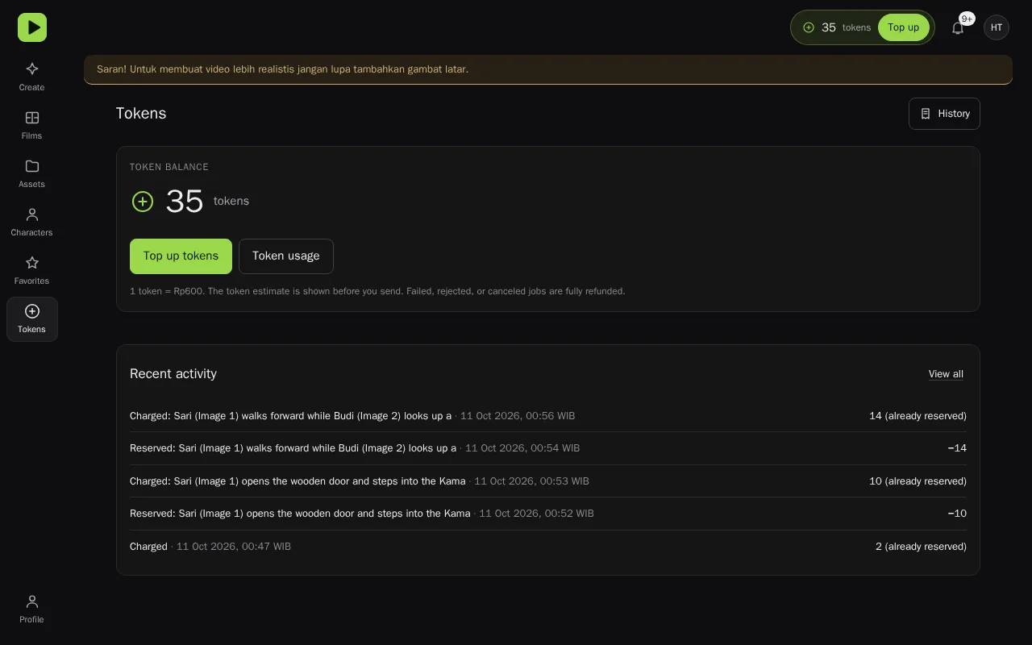Viewport: 1032px width, 645px height.
Task: Click the green play logo icon
Action: pyautogui.click(x=32, y=27)
